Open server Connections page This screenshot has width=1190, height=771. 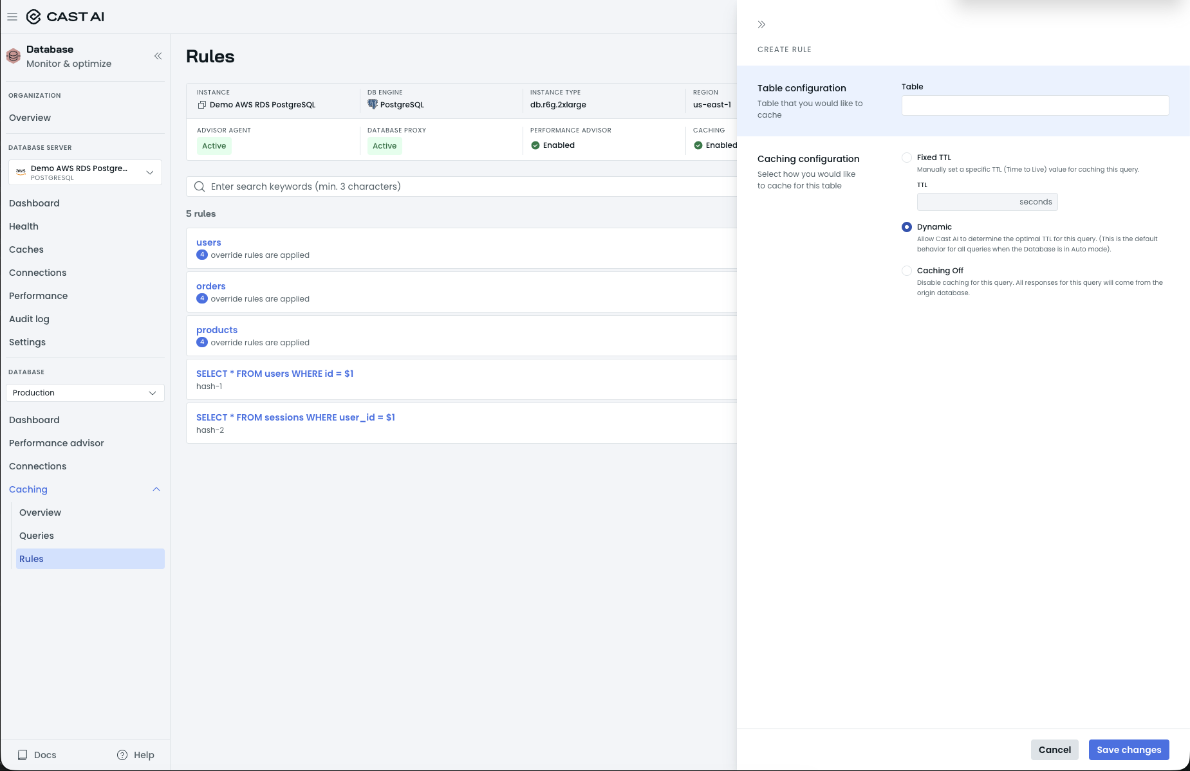[x=37, y=273]
